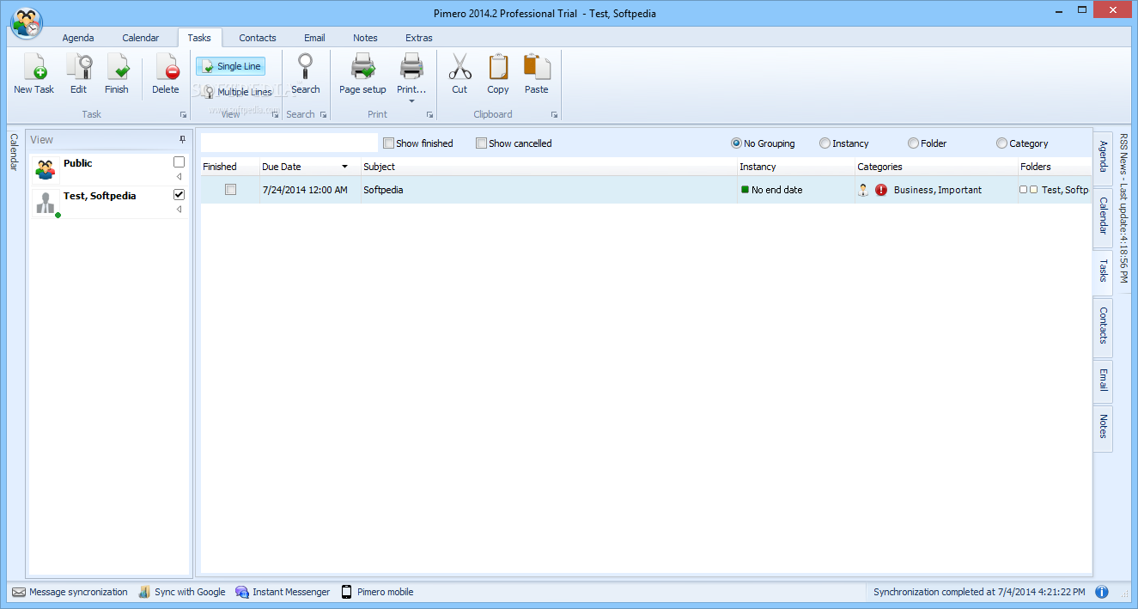Open the vertical Agenda side tab

click(x=1103, y=157)
